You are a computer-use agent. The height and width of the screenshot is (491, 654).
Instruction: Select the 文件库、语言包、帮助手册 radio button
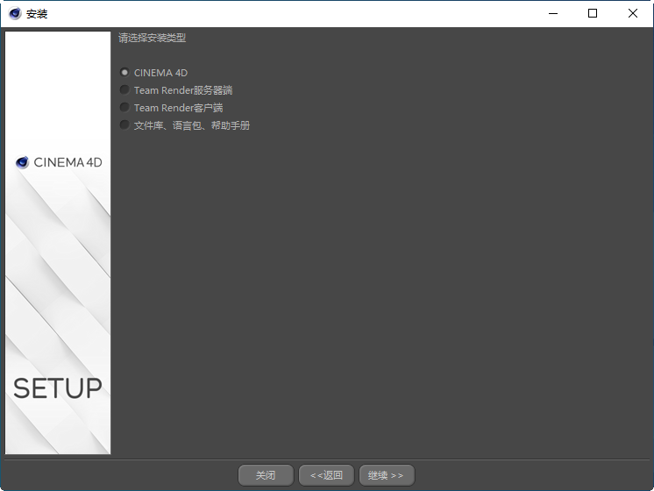124,125
